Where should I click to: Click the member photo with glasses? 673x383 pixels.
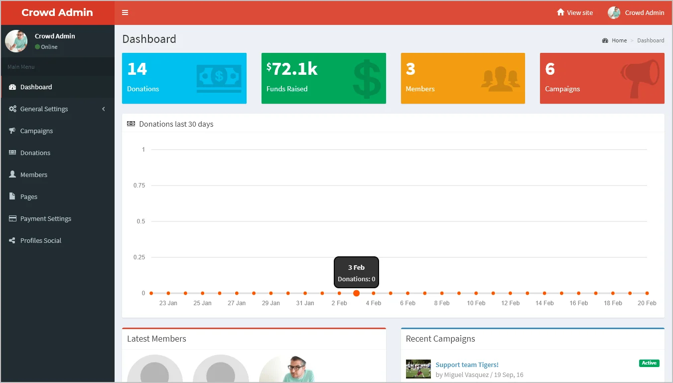click(287, 369)
